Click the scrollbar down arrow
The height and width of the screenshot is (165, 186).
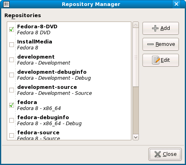coord(136,137)
